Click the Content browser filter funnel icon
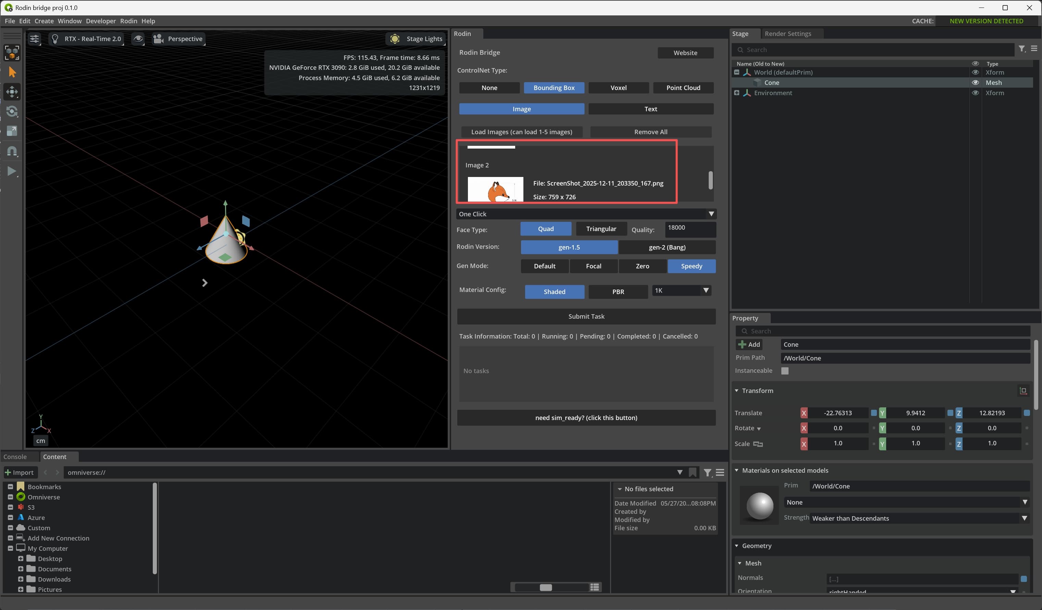 pyautogui.click(x=707, y=473)
